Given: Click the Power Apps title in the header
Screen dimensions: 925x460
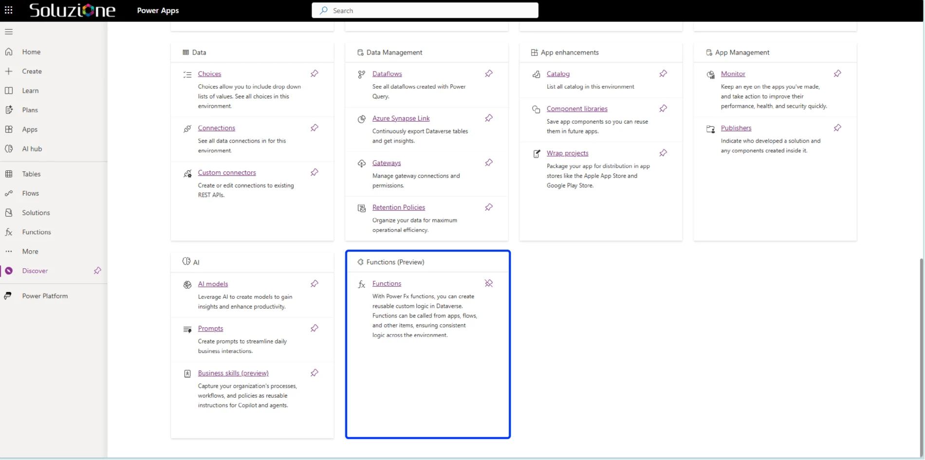Looking at the screenshot, I should [x=158, y=11].
